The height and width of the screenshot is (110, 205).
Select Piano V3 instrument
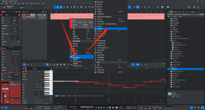[176, 47]
